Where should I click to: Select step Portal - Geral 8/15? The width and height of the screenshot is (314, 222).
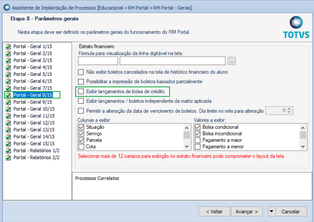[x=33, y=95]
